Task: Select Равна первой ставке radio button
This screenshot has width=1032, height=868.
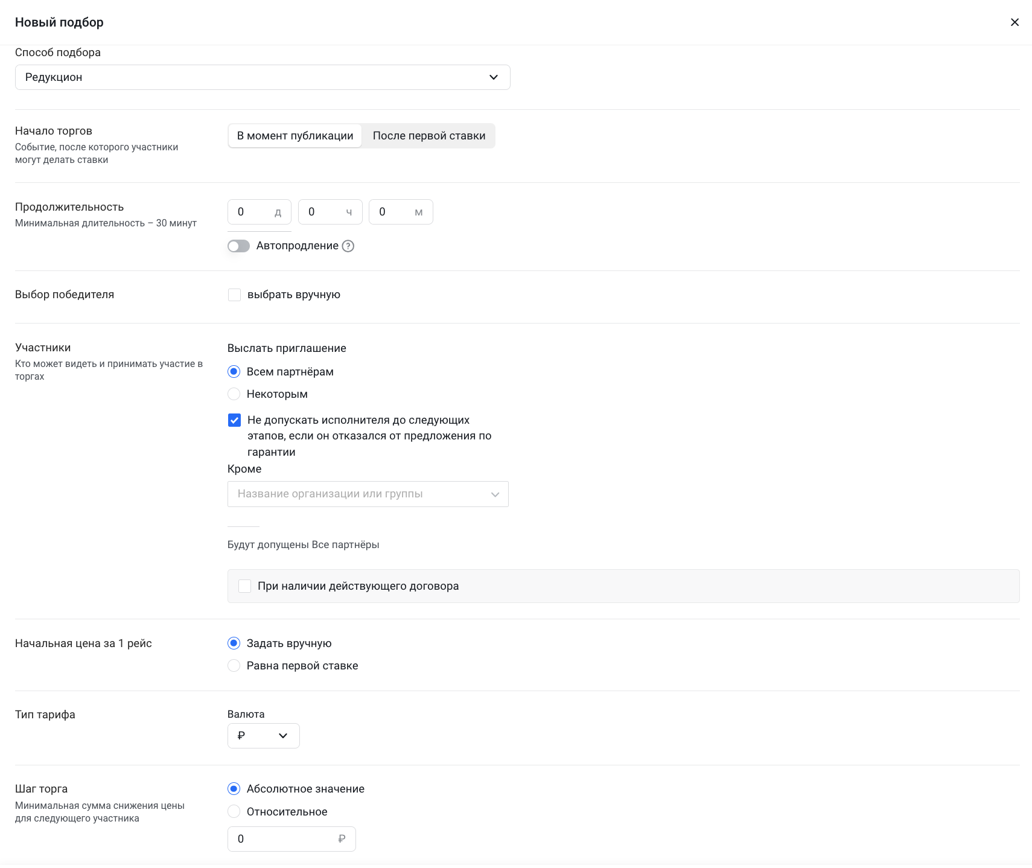Action: pyautogui.click(x=234, y=665)
